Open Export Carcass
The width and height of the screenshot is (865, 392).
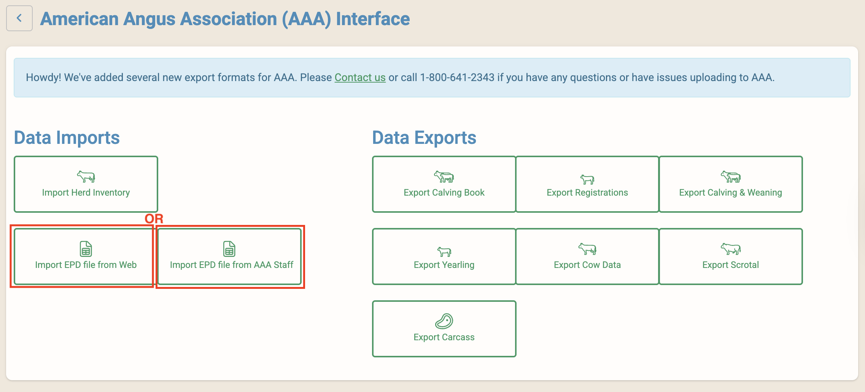point(444,329)
